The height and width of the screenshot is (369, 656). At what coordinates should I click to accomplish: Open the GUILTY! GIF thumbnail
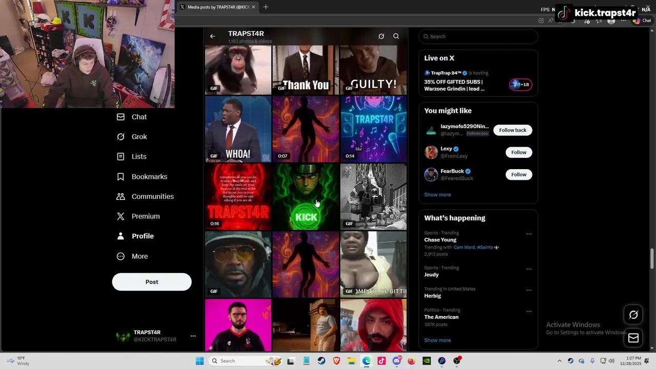coord(373,70)
